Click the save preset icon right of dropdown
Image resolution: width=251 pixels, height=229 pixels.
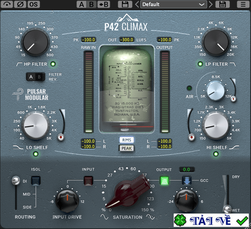pos(222,4)
